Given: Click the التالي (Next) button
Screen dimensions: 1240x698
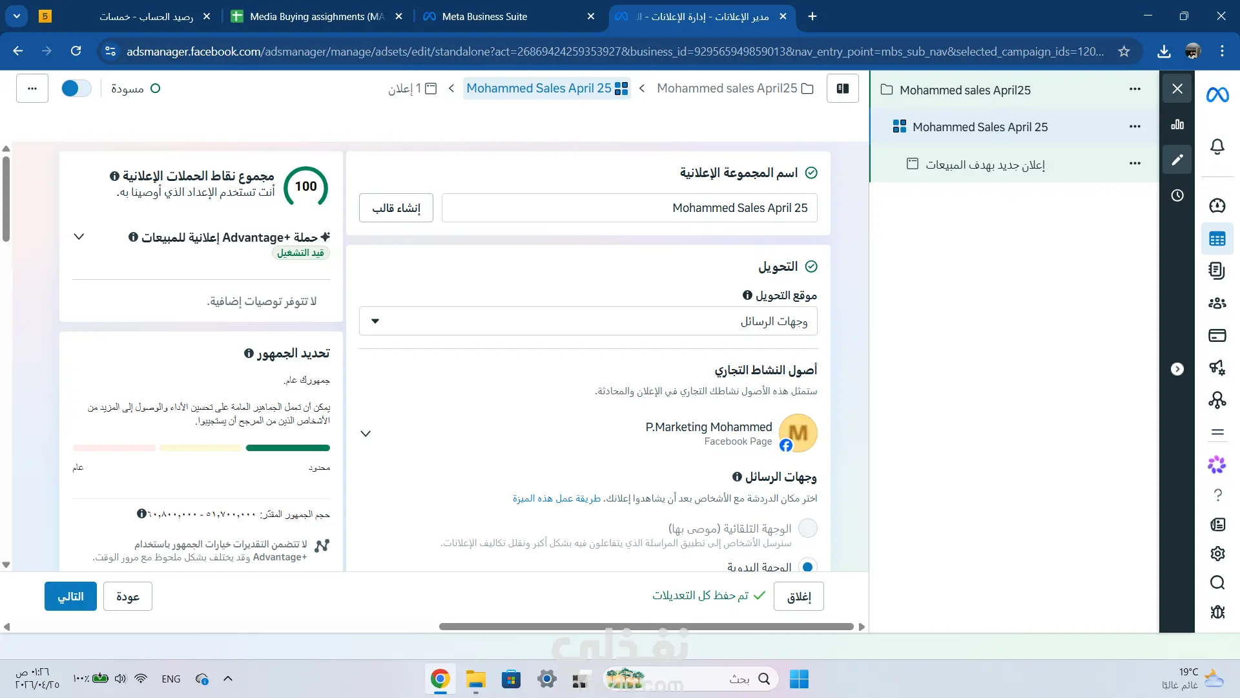Looking at the screenshot, I should click(70, 596).
